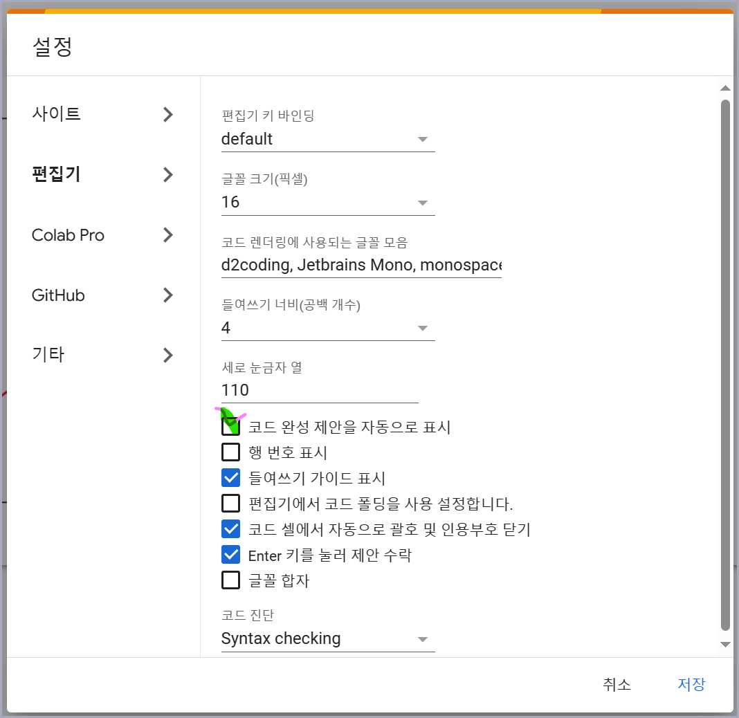Click the vertical scrollbar thumb

click(725, 365)
